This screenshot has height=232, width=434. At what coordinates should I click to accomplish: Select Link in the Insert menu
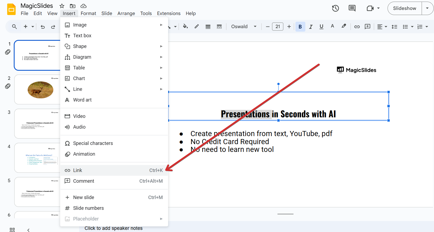(x=114, y=170)
